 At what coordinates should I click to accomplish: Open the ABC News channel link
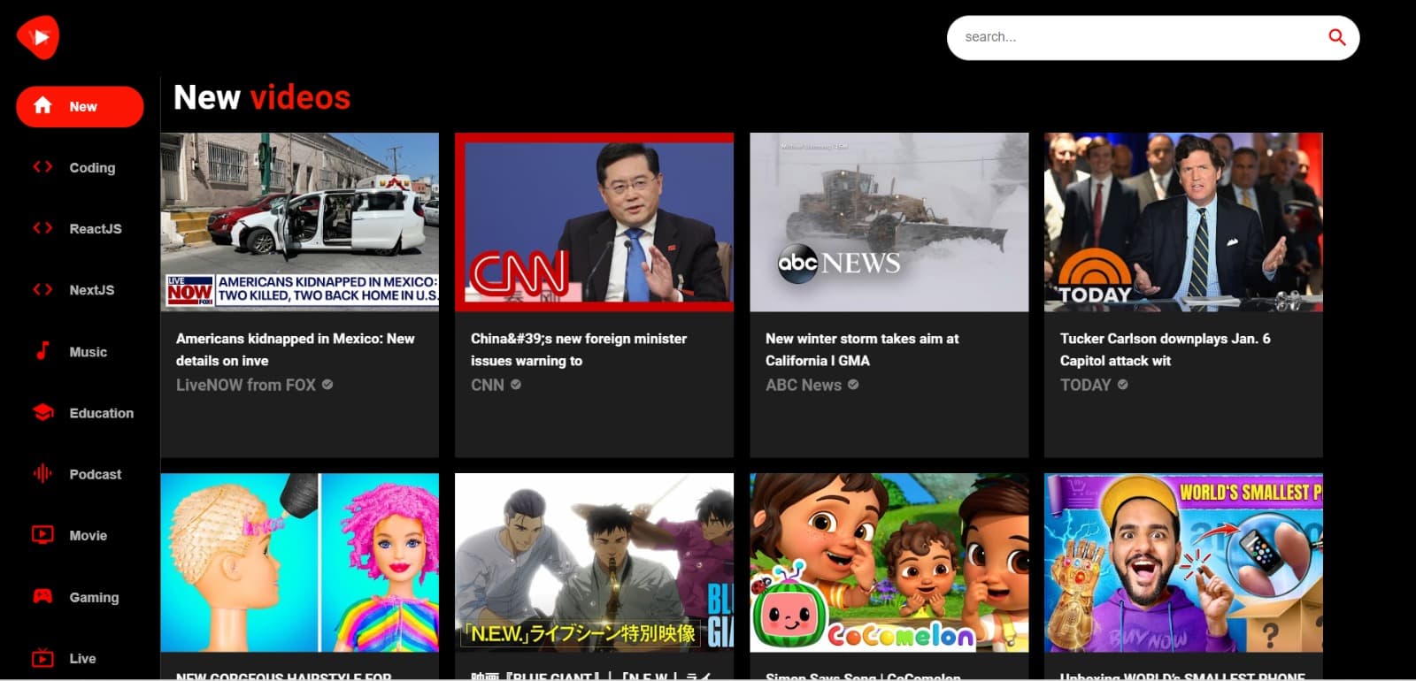click(x=804, y=385)
